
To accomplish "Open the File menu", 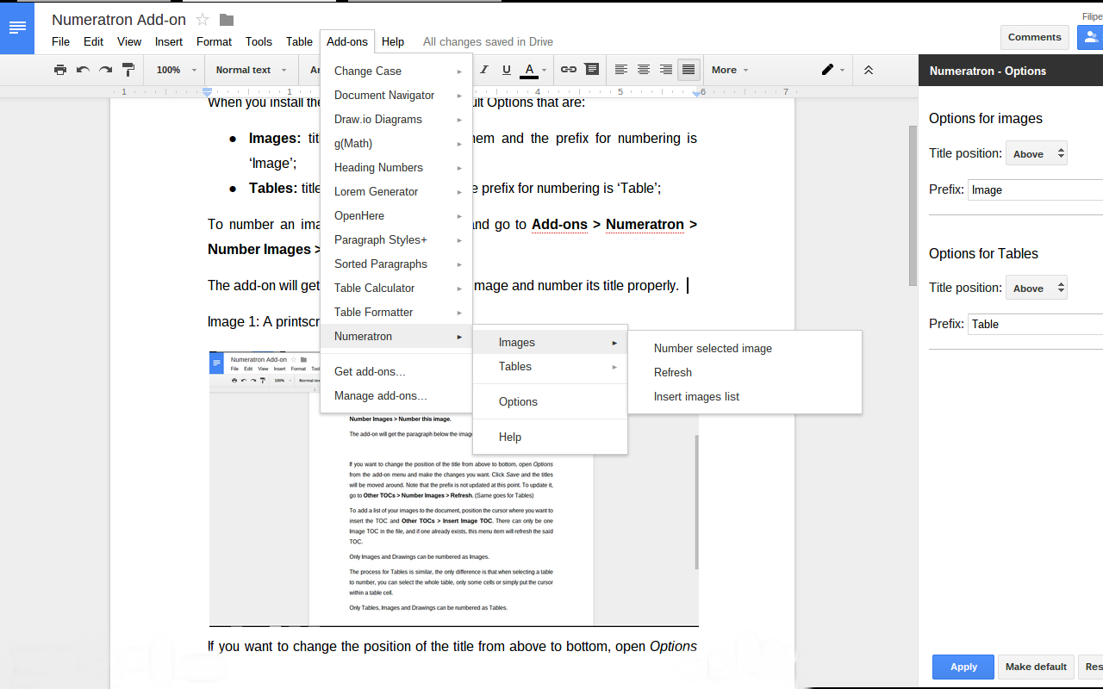I will (x=60, y=41).
